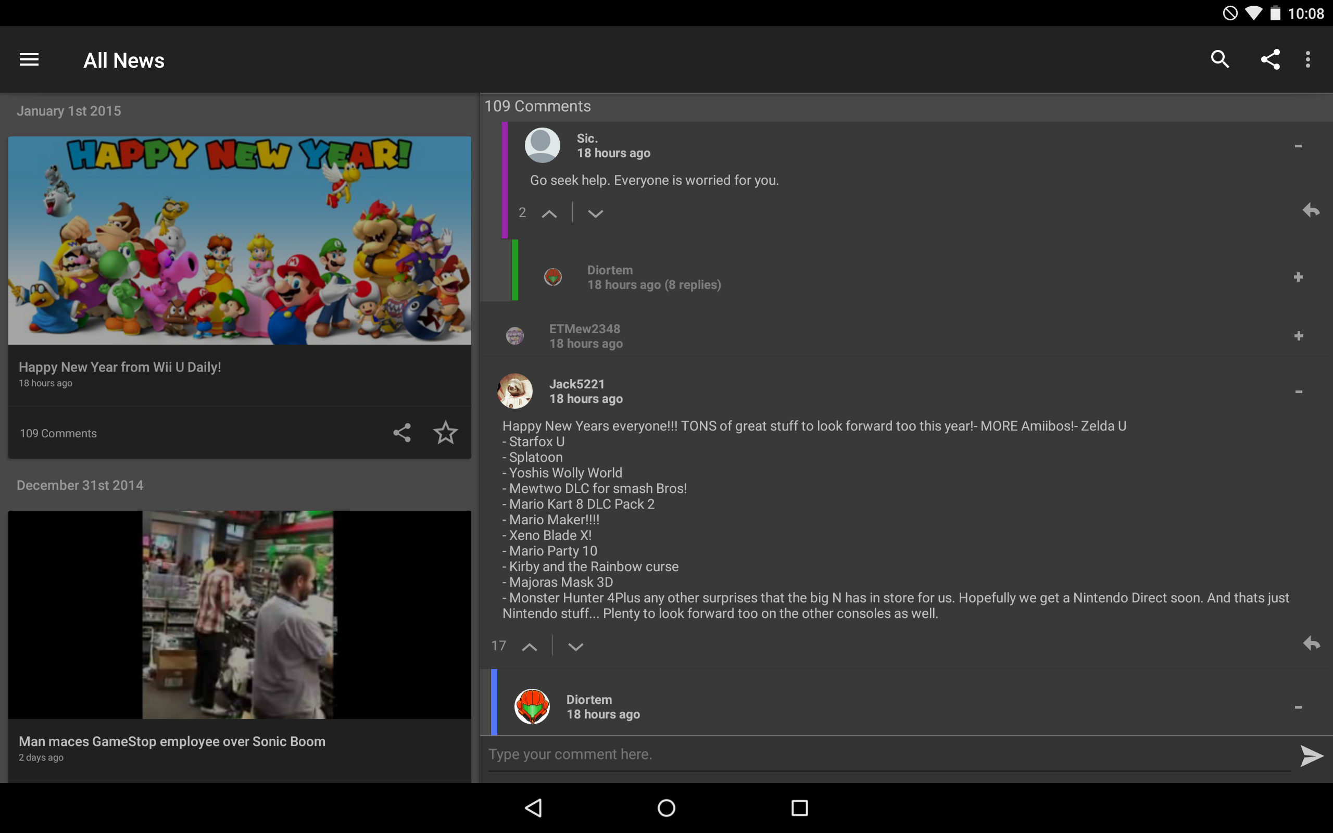Open the three-dot overflow menu
Viewport: 1333px width, 833px height.
[1307, 59]
